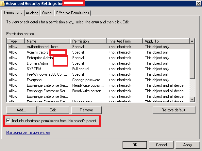The width and height of the screenshot is (202, 151).
Task: Select the Effective Permissions tab
Action: [73, 13]
